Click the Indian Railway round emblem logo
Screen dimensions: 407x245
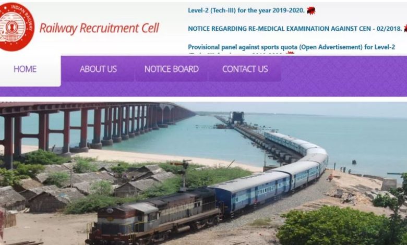pos(16,27)
